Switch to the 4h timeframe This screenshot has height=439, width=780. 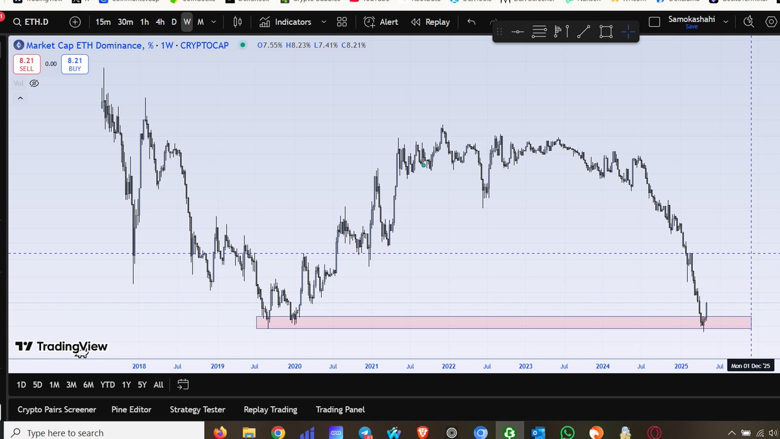[x=160, y=21]
